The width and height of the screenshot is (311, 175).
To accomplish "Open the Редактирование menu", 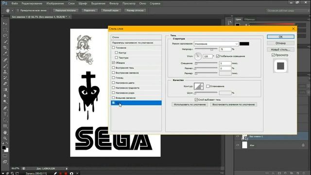I will pyautogui.click(x=32, y=3).
